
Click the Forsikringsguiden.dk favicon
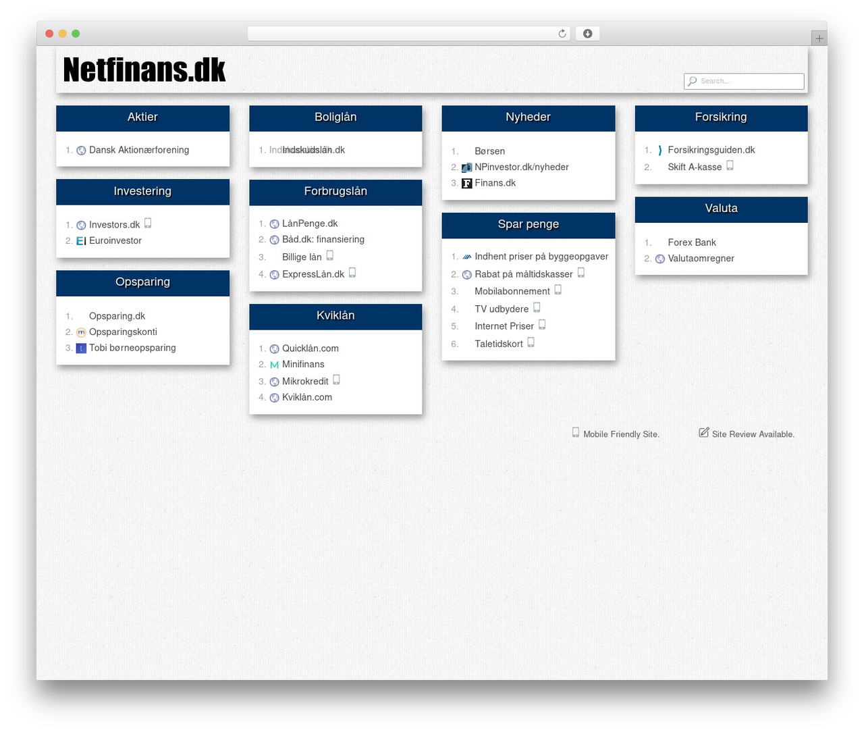click(660, 151)
